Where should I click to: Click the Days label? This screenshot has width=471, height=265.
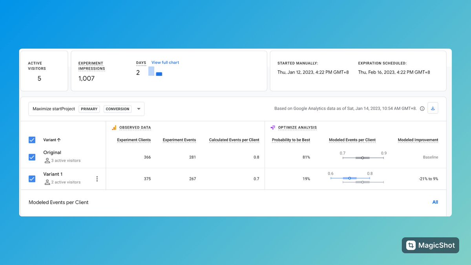pyautogui.click(x=141, y=63)
